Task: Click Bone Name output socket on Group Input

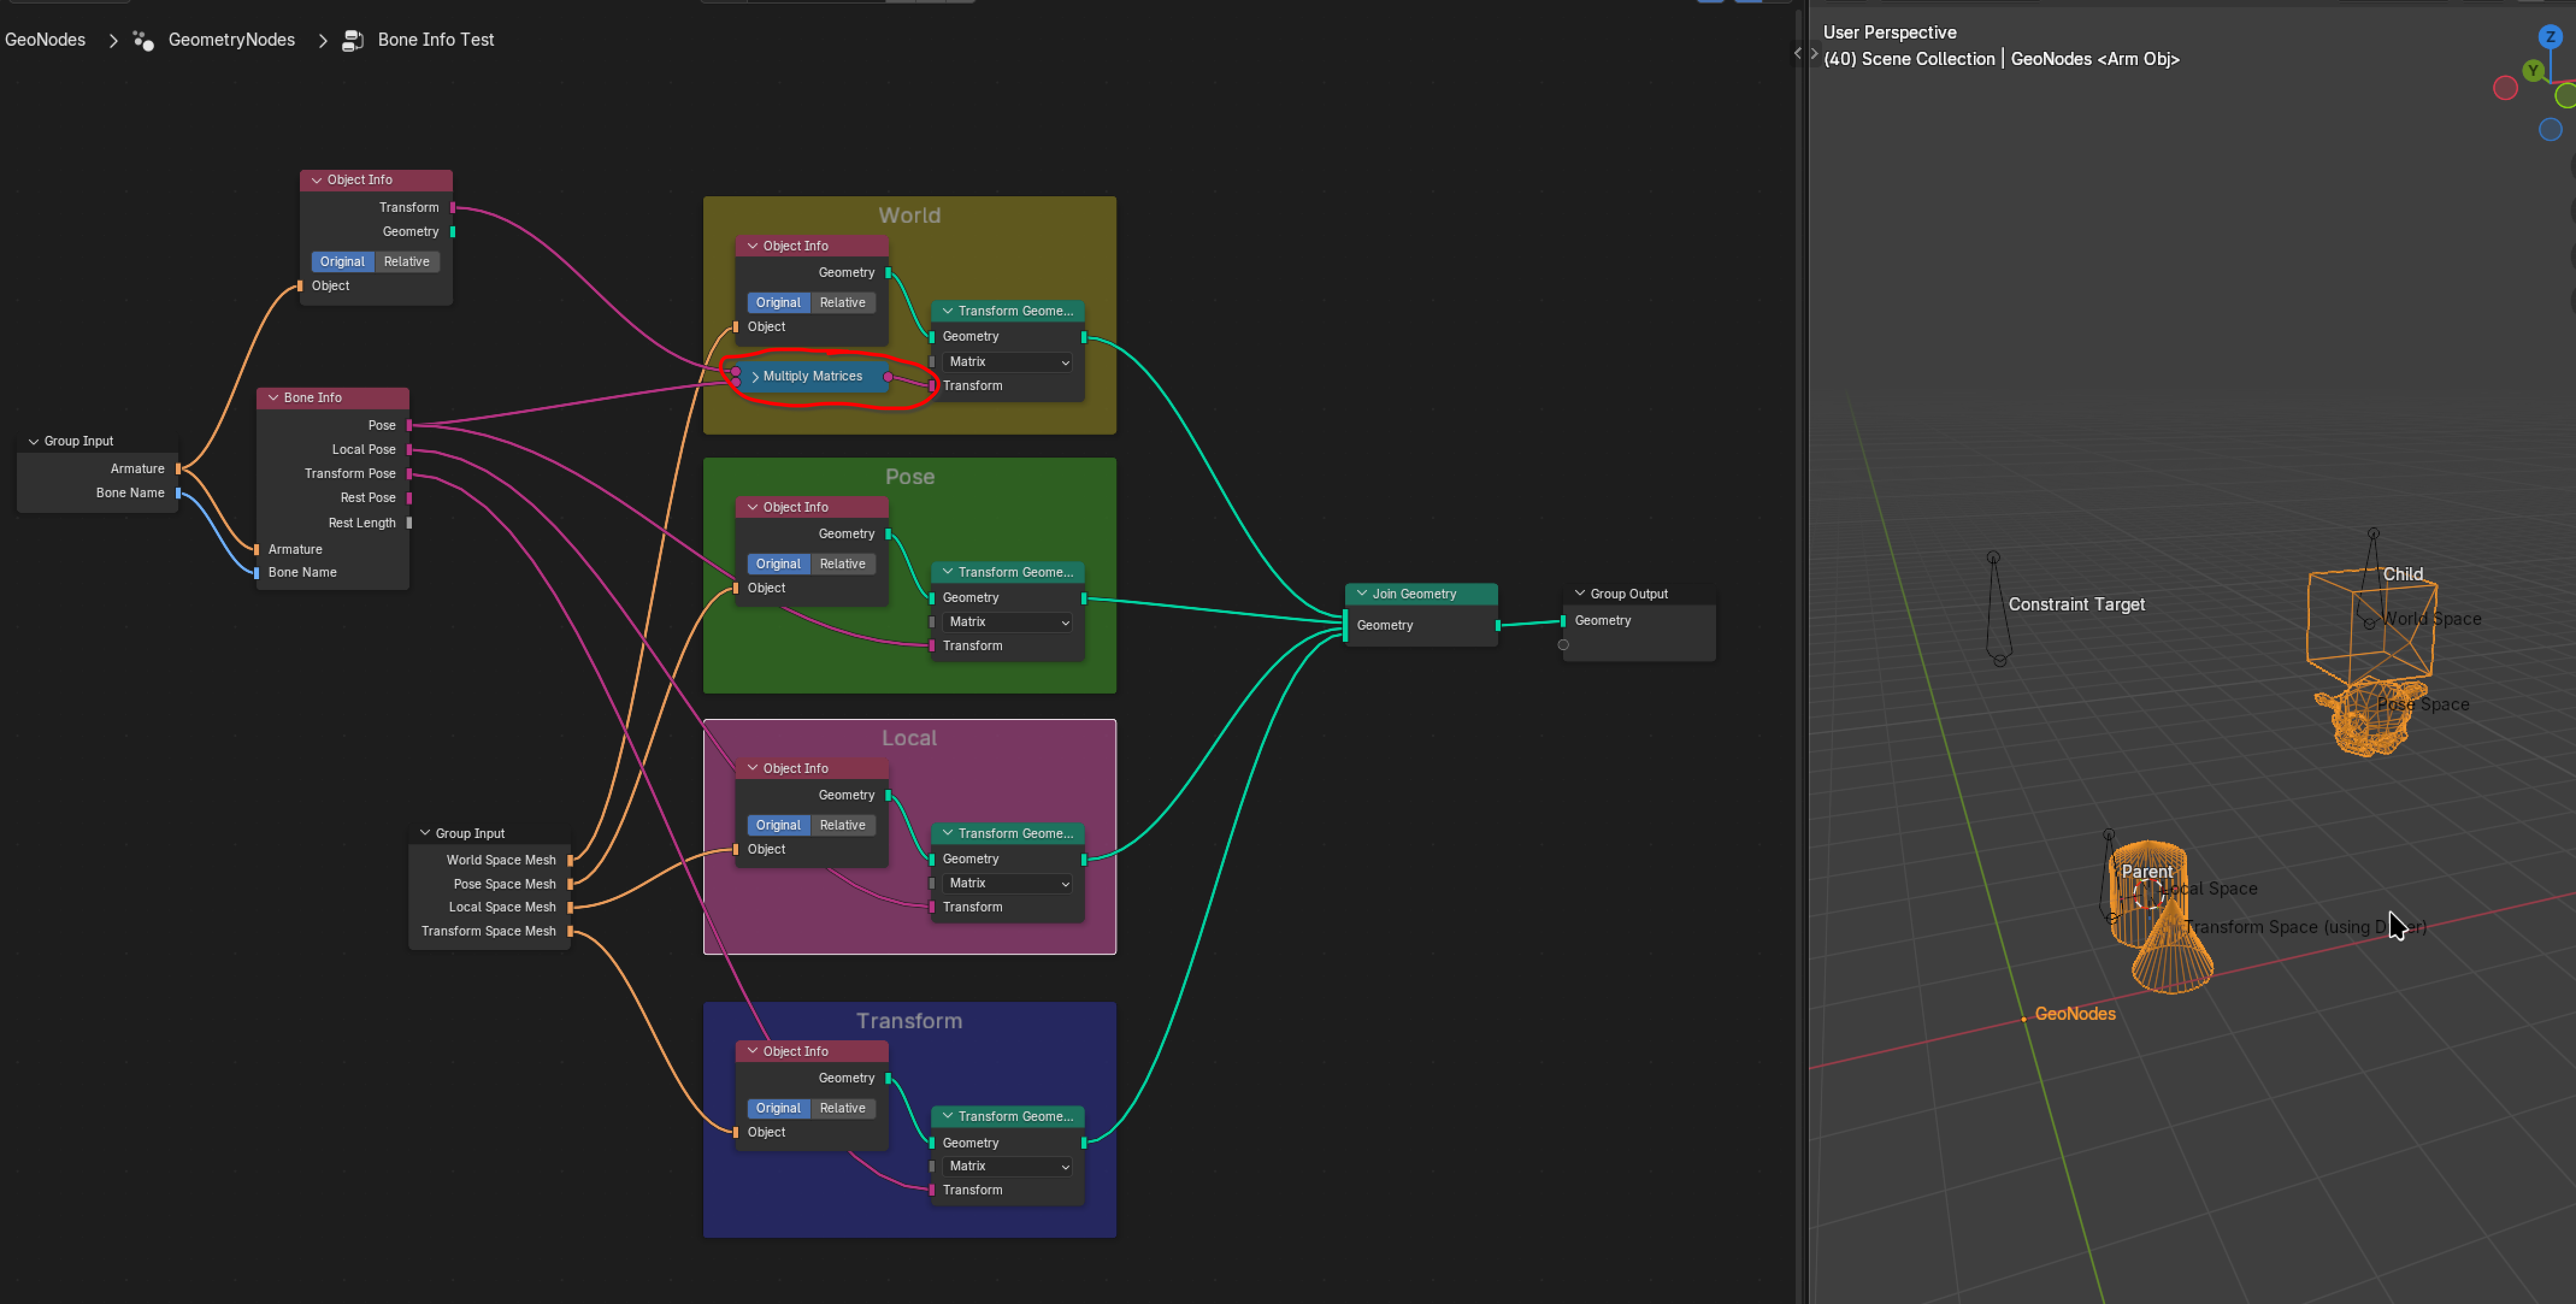Action: pos(178,493)
